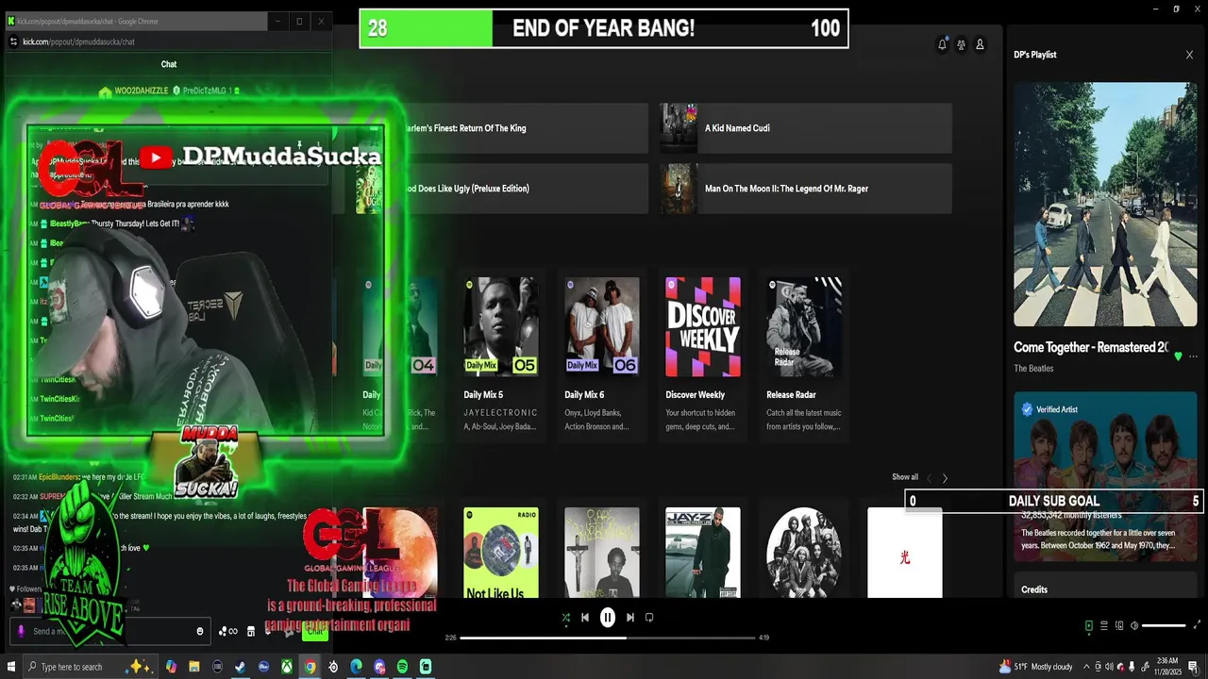Toggle repeat mode in player

click(x=649, y=618)
